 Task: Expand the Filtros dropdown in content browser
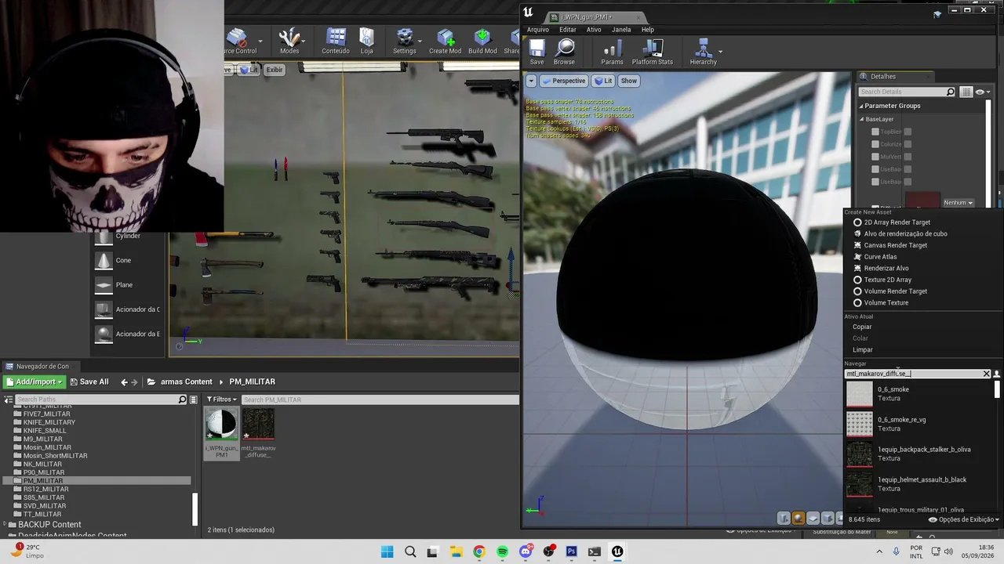223,399
